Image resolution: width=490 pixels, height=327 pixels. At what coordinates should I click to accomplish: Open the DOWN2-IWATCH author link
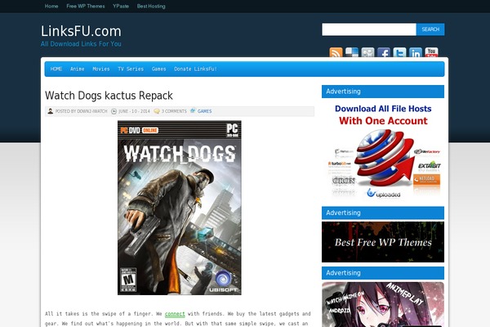point(91,111)
